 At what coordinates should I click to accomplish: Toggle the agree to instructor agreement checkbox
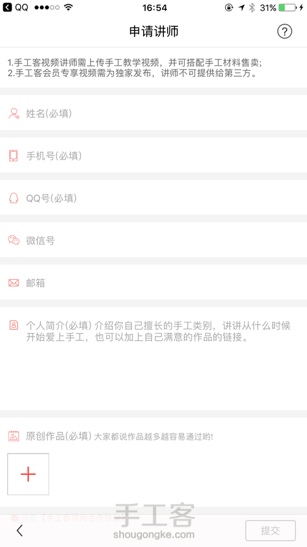15,518
